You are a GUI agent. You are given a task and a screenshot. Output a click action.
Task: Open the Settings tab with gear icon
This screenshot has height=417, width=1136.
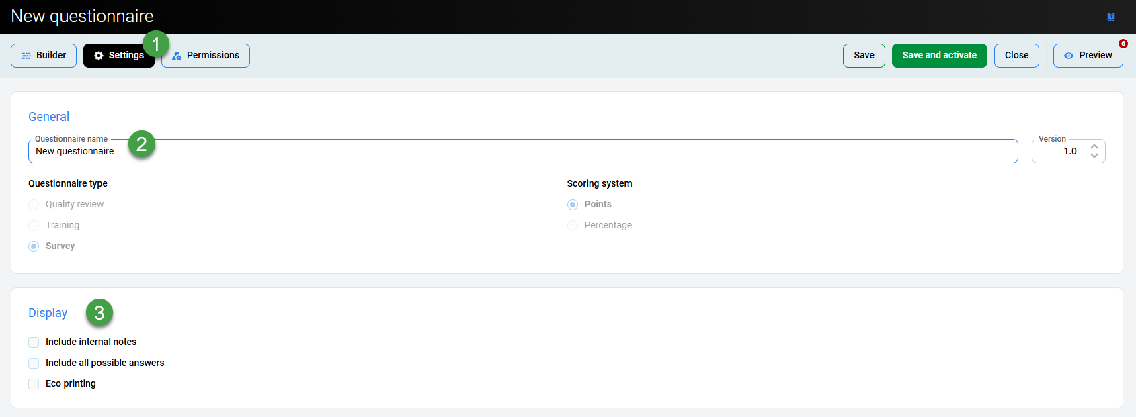pos(118,56)
